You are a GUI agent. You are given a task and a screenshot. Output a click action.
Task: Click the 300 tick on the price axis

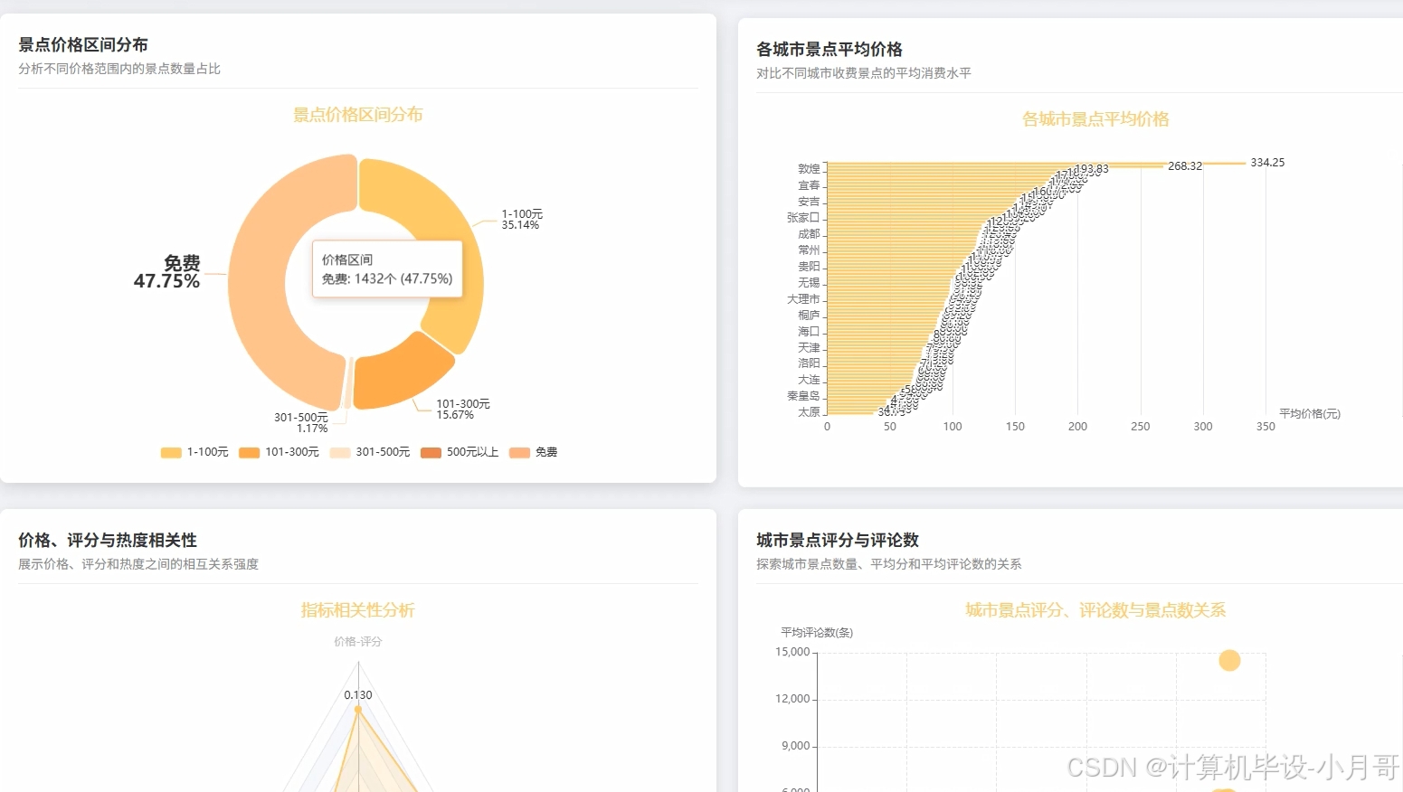1203,427
